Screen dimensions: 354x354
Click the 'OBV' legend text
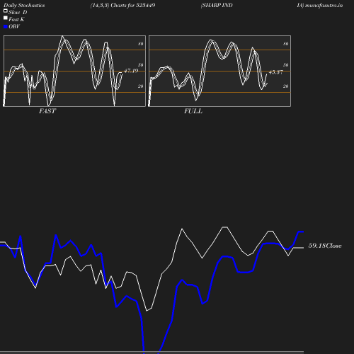coord(14,27)
